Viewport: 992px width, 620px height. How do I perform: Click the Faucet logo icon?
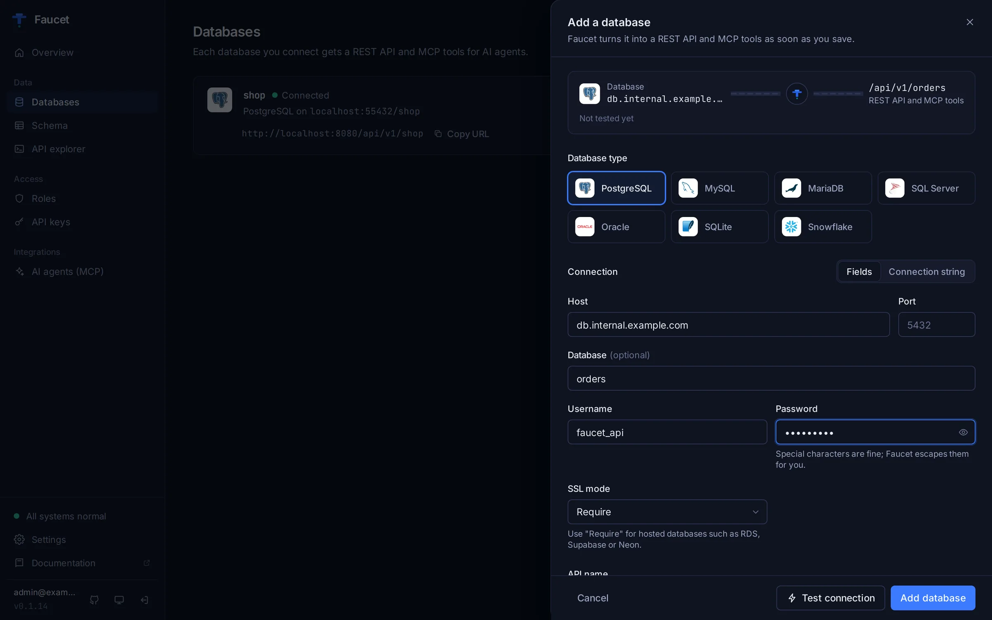pos(19,19)
